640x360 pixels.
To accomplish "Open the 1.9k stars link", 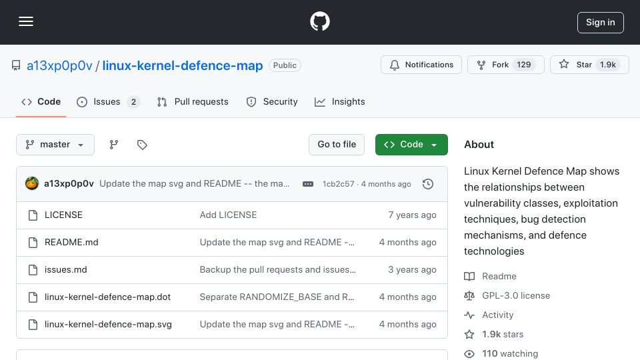I will (494, 334).
